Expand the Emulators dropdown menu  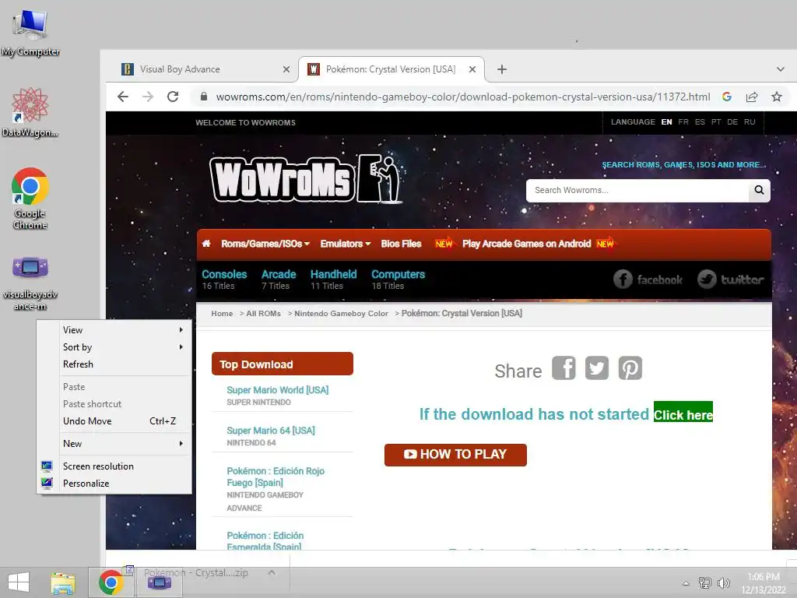point(346,244)
